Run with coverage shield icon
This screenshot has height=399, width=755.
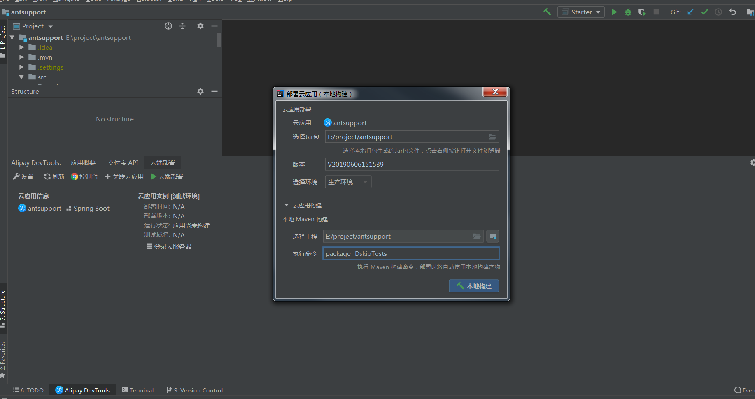tap(642, 12)
